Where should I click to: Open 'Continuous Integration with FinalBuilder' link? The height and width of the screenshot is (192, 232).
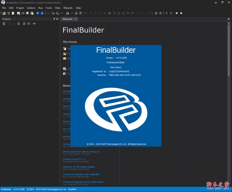(81, 174)
